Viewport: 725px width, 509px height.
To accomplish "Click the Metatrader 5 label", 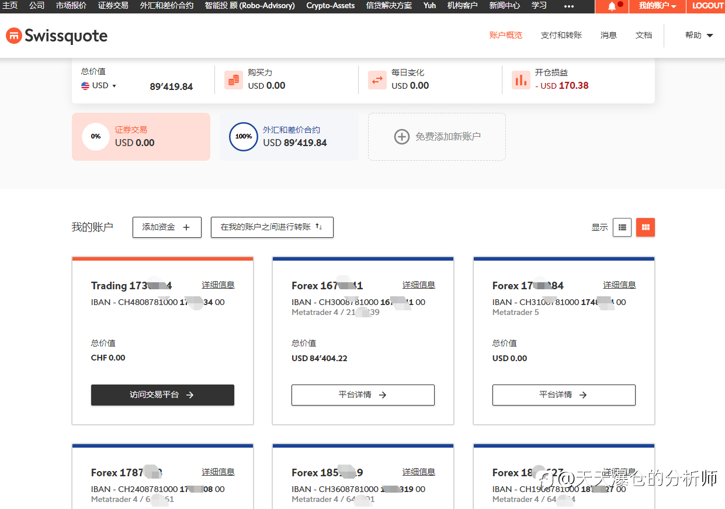I will 516,313.
